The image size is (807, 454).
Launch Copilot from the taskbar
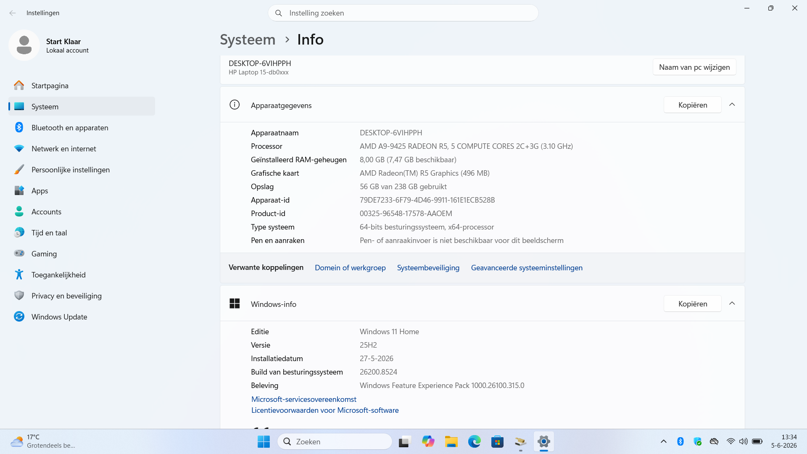[428, 442]
